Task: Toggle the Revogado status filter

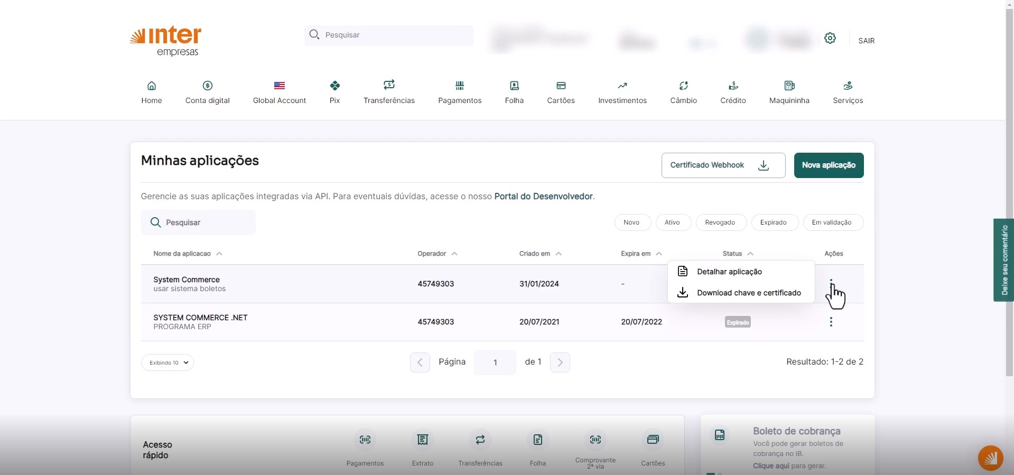Action: pos(720,222)
